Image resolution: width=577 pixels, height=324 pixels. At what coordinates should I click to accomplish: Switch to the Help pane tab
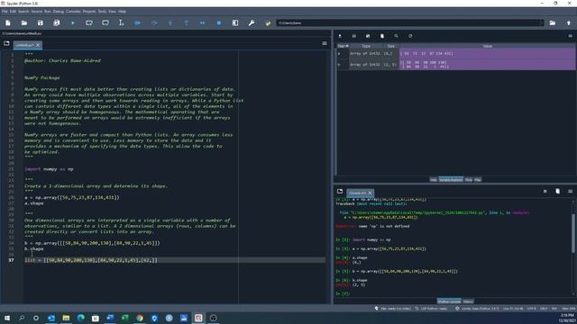click(434, 180)
